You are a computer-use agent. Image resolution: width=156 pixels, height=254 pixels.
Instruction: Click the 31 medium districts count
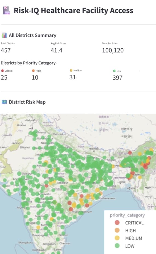click(x=73, y=77)
